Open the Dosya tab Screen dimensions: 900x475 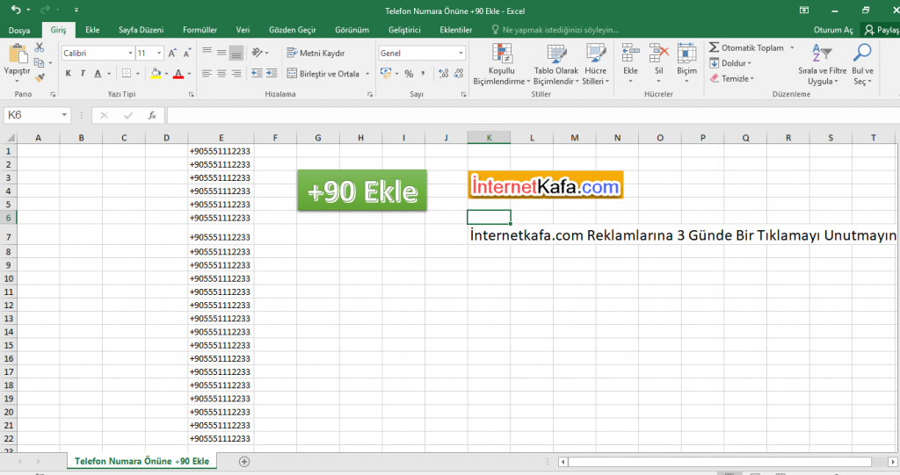[x=19, y=30]
